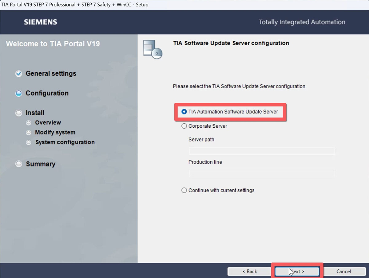Screen dimensions: 369x278
Task: Click the System configuration bullet icon
Action: point(29,142)
